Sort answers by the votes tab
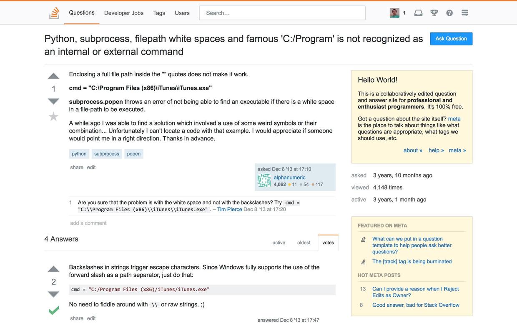517x323 pixels. point(328,243)
